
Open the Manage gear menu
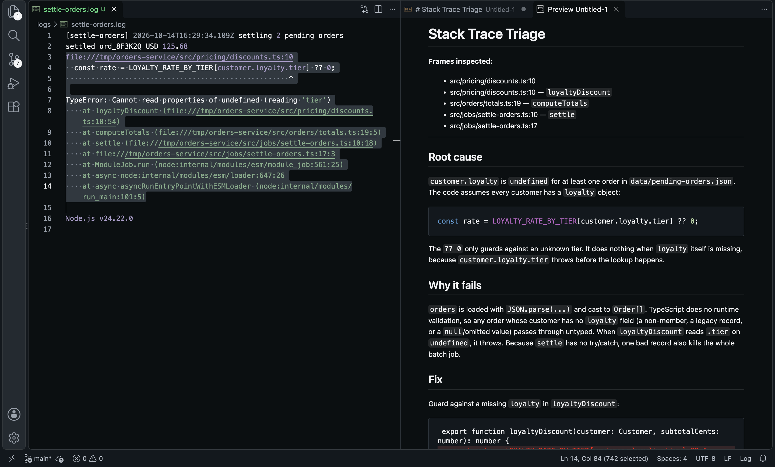[x=14, y=438]
